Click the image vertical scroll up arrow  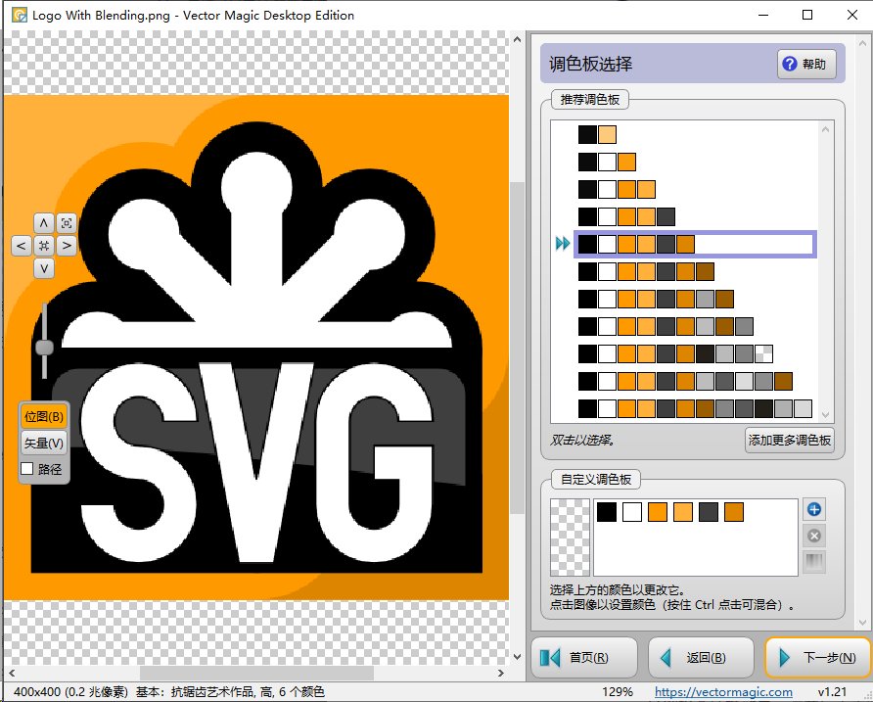point(517,39)
